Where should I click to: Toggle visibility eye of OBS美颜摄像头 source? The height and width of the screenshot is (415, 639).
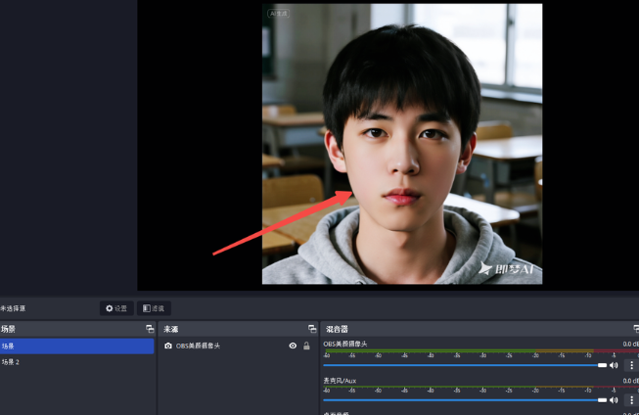pyautogui.click(x=293, y=346)
